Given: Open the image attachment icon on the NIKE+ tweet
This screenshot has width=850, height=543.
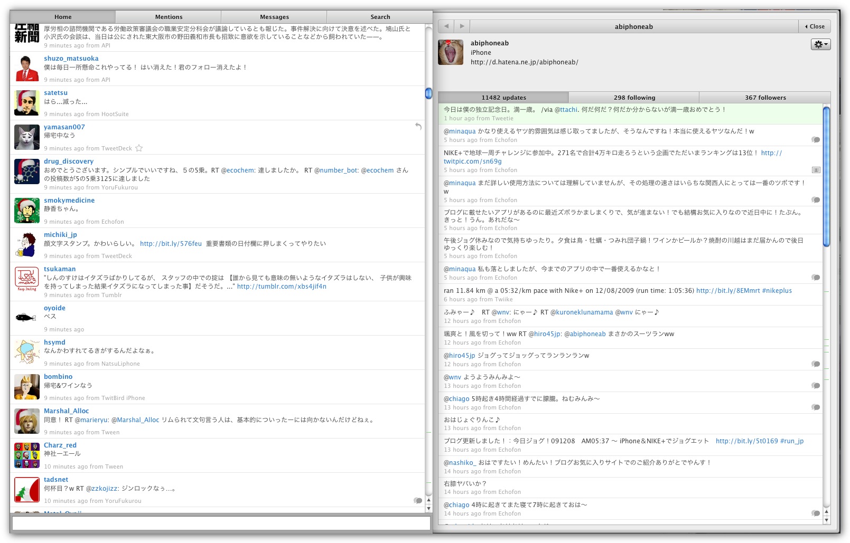Looking at the screenshot, I should (816, 170).
